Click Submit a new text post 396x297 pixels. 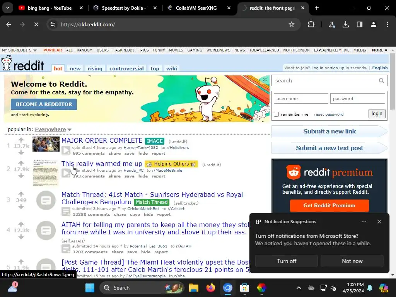[329, 148]
